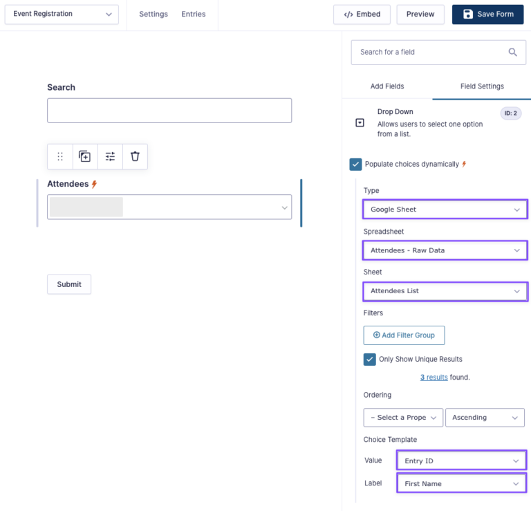This screenshot has width=531, height=511.
Task: Delete the field using trash icon
Action: pyautogui.click(x=135, y=156)
